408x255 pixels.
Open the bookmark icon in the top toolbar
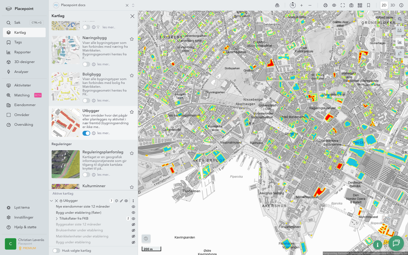[368, 5]
